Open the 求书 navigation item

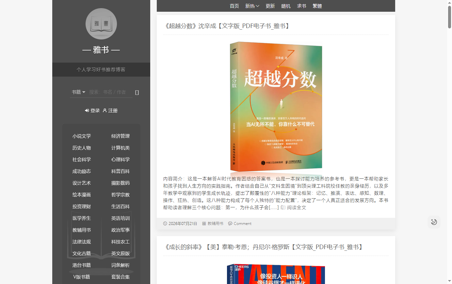(x=301, y=6)
